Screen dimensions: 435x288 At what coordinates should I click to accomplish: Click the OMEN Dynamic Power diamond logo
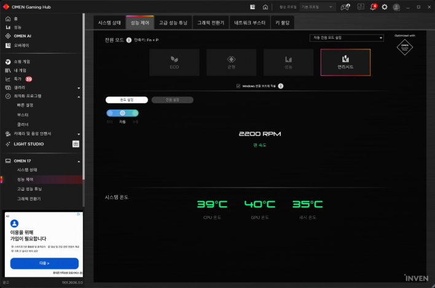405,47
